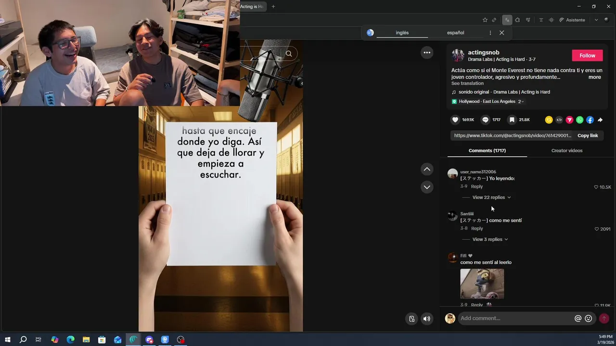Post comment with red arrow button

click(x=604, y=318)
